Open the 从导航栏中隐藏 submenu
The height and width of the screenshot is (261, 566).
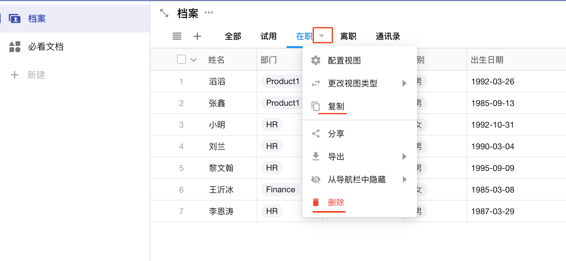click(404, 180)
